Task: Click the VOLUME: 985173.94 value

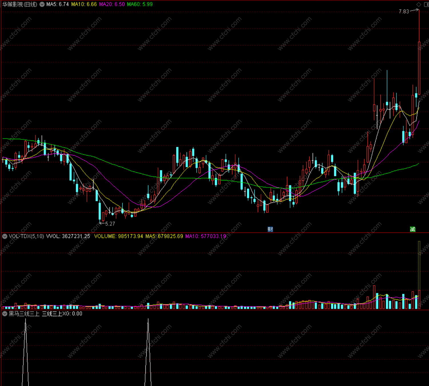Action: [119, 236]
